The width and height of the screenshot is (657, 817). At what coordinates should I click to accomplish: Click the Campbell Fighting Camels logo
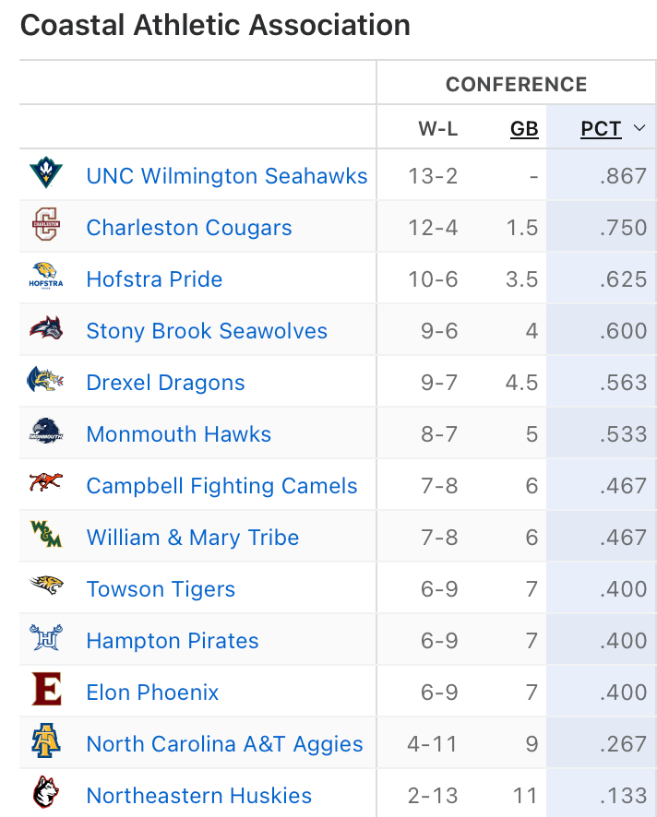45,485
